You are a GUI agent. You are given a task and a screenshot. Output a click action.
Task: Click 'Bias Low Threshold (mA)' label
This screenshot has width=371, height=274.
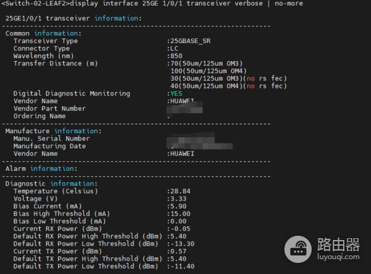pyautogui.click(x=59, y=222)
